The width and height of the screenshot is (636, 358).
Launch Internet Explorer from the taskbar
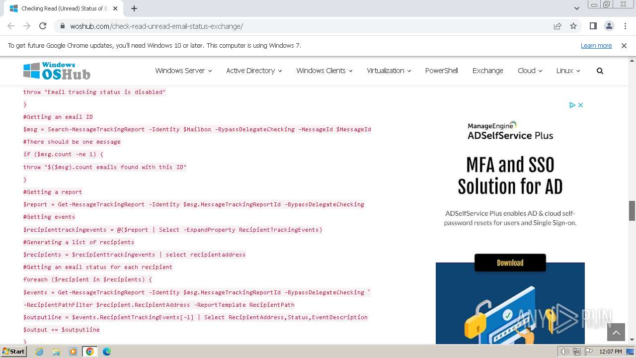coord(39,352)
